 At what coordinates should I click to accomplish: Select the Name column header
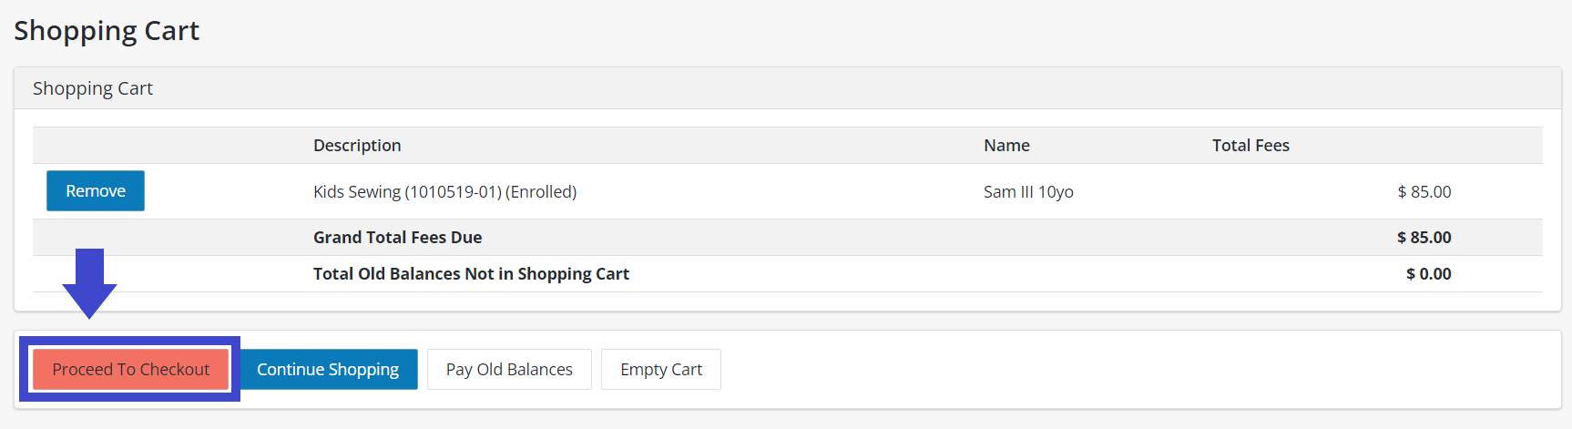click(1006, 146)
